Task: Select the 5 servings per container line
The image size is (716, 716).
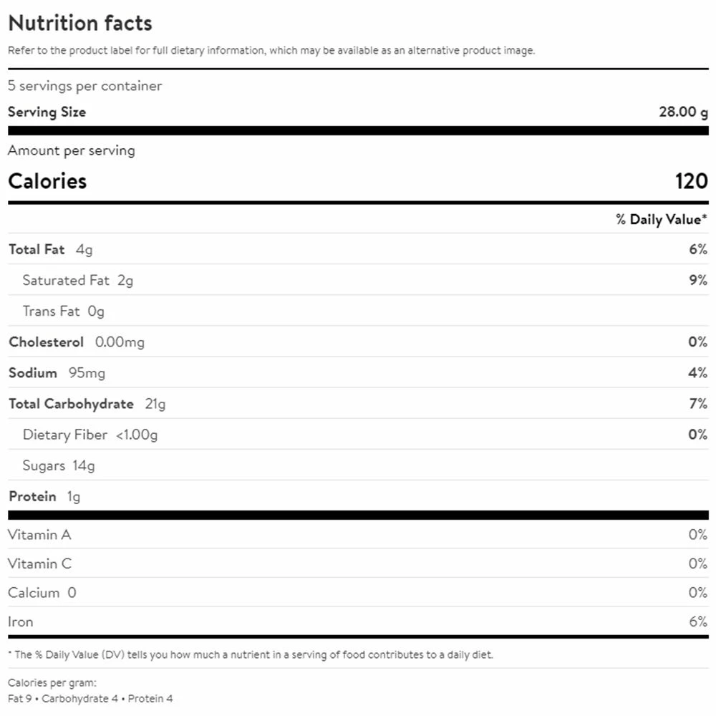Action: (x=85, y=86)
